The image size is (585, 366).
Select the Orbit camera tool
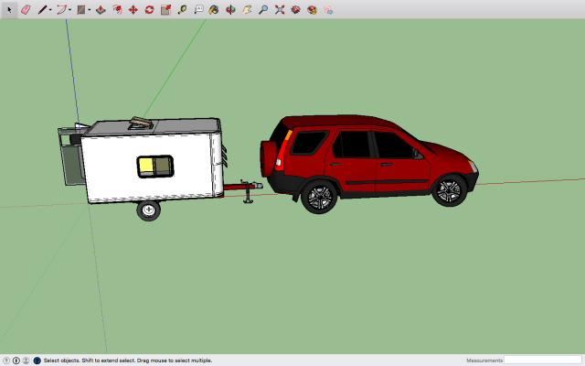(x=230, y=10)
